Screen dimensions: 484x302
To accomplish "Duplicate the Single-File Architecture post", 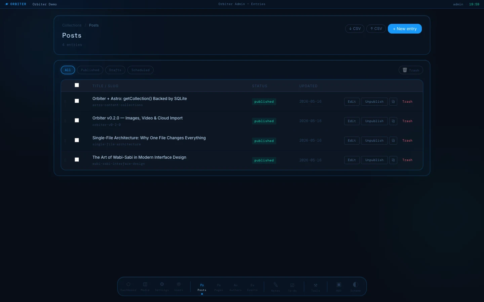I will [393, 141].
